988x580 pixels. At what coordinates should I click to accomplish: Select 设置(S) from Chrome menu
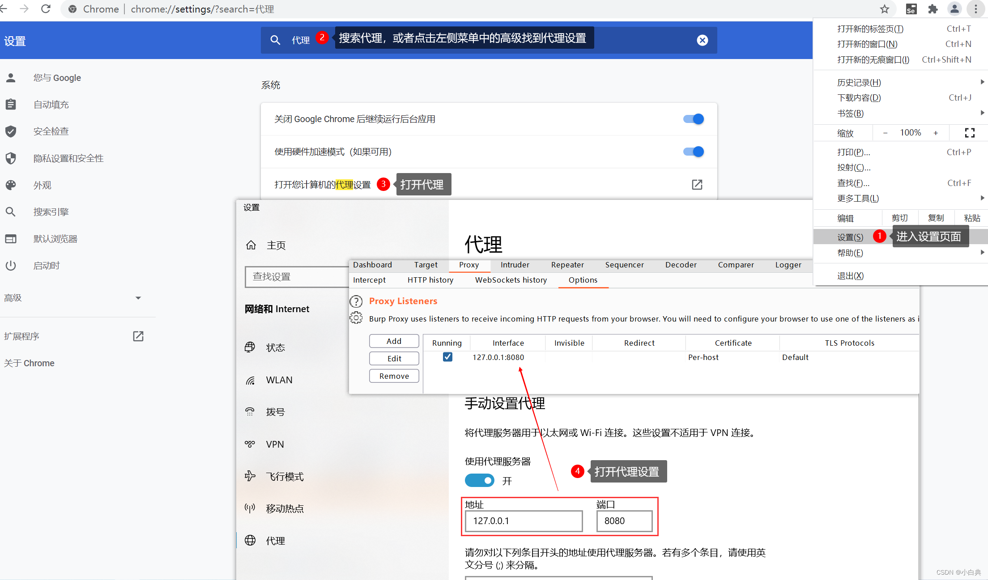849,237
